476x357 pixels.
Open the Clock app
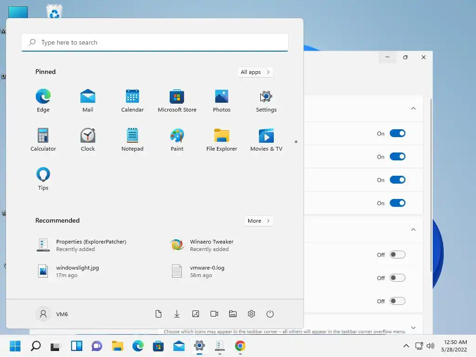tap(88, 139)
